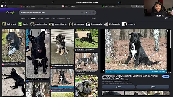Click the browser address bar
The image size is (173, 97).
pyautogui.click(x=86, y=2)
